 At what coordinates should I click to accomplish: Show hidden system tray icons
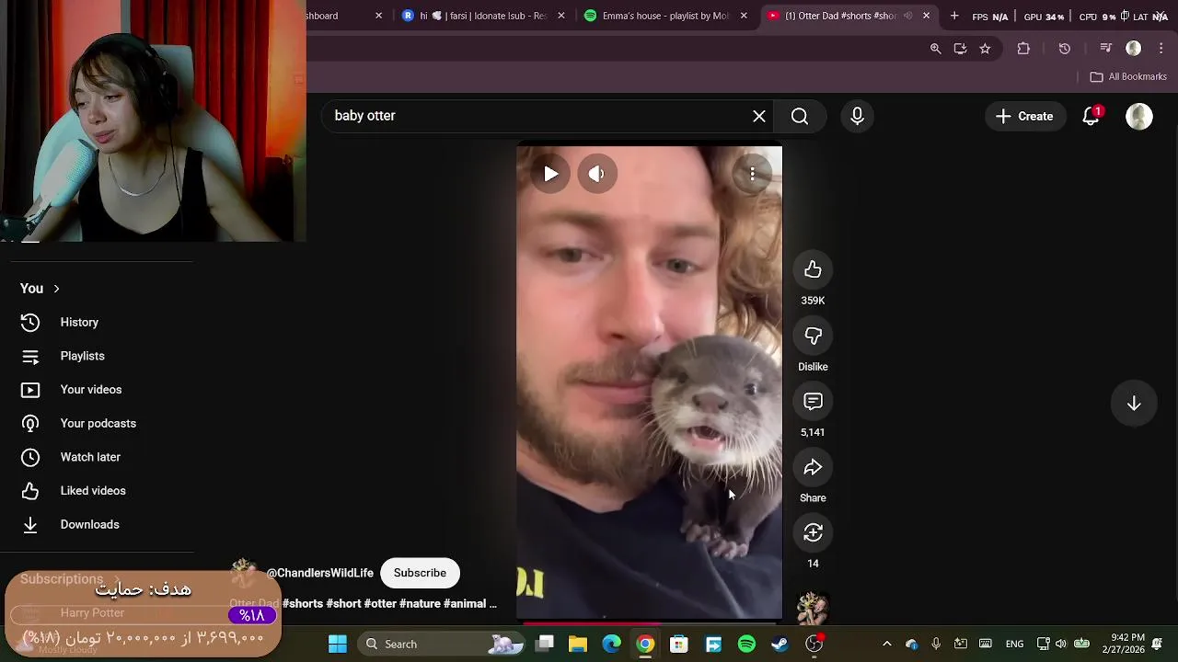click(886, 645)
